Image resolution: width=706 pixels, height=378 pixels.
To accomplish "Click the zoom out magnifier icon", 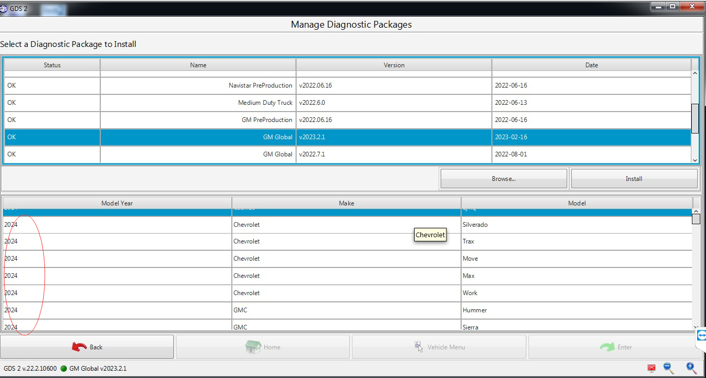I will click(668, 368).
